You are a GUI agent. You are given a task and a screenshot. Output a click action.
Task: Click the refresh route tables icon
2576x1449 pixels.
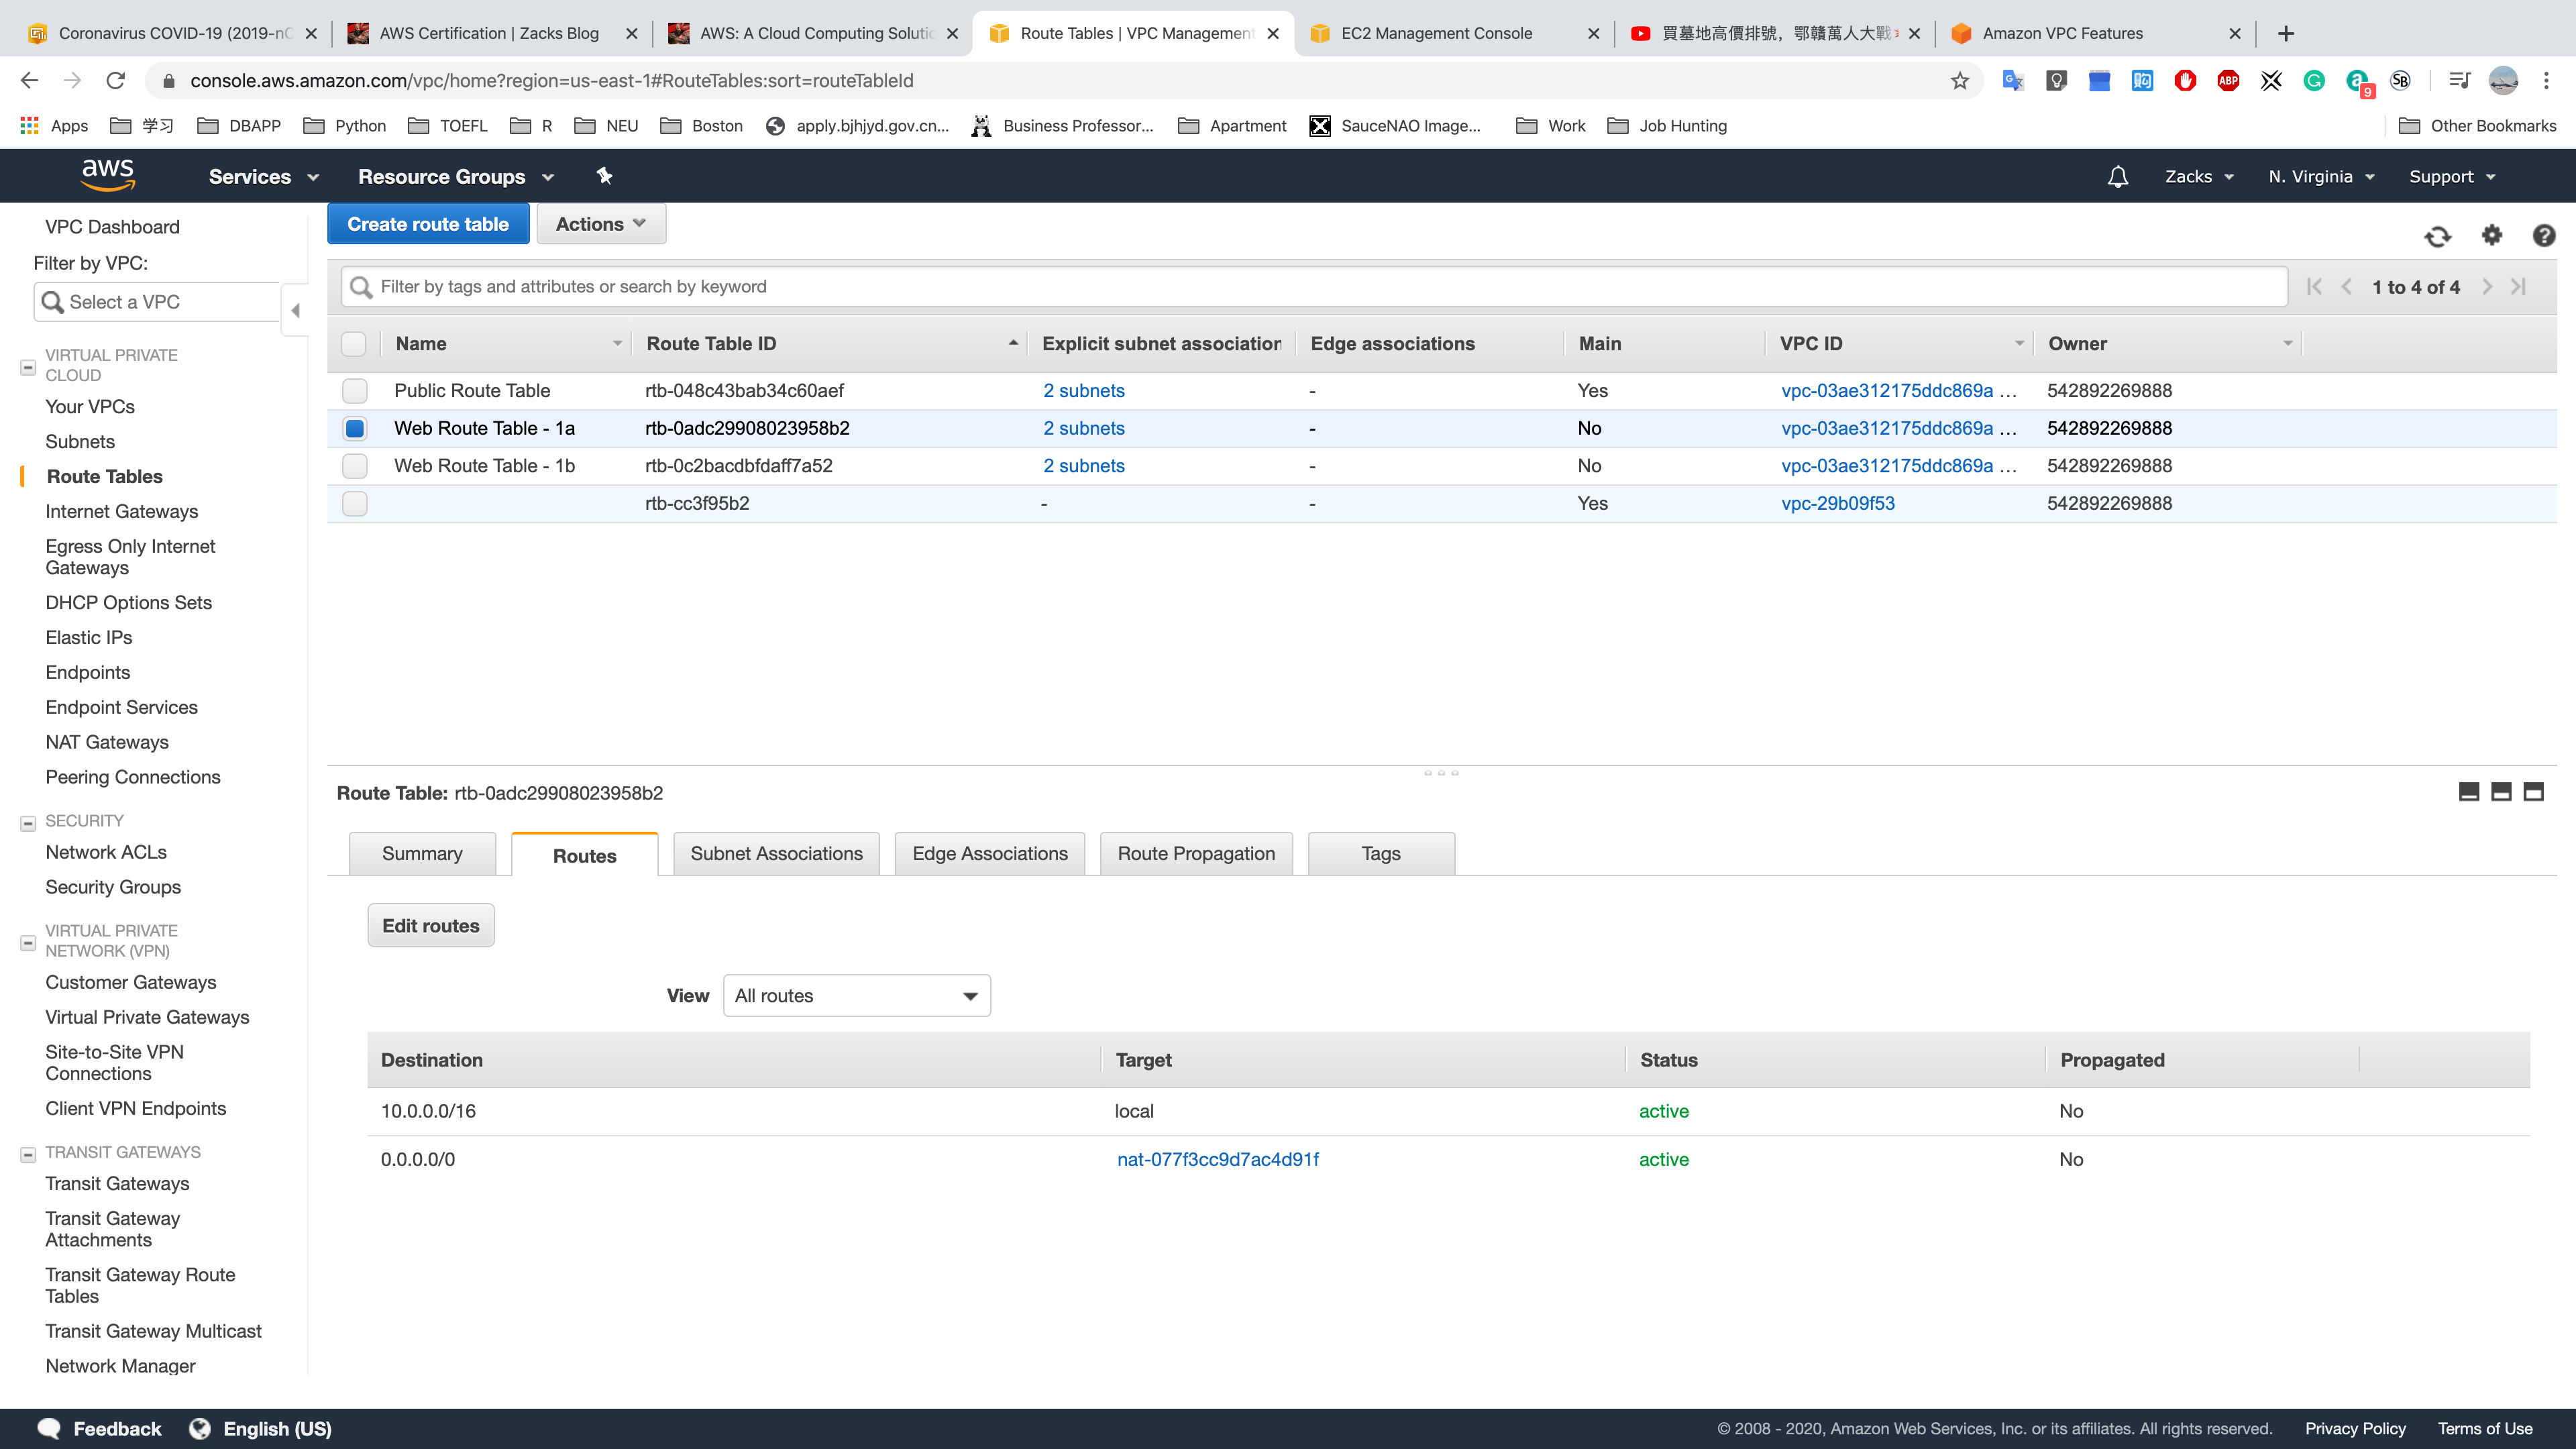[x=2437, y=236]
